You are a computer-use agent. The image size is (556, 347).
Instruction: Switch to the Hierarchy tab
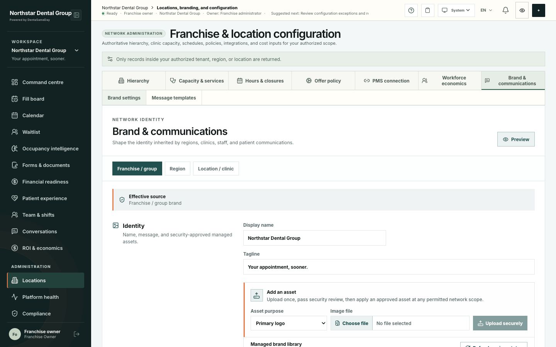[134, 81]
